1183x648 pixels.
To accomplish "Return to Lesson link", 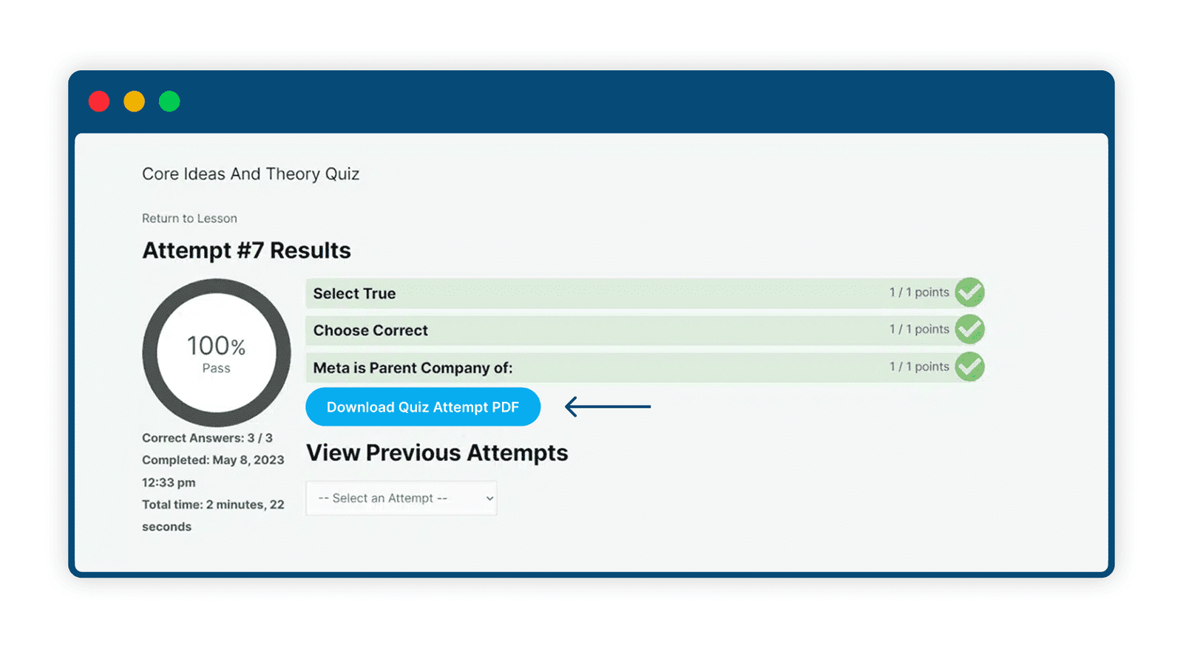I will pos(189,219).
